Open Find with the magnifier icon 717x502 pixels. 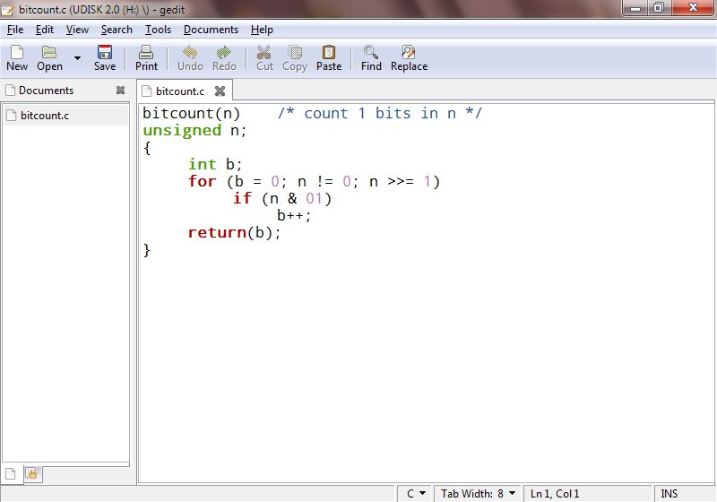point(371,58)
